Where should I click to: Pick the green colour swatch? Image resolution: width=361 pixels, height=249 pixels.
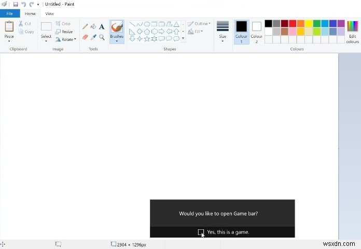(317, 23)
